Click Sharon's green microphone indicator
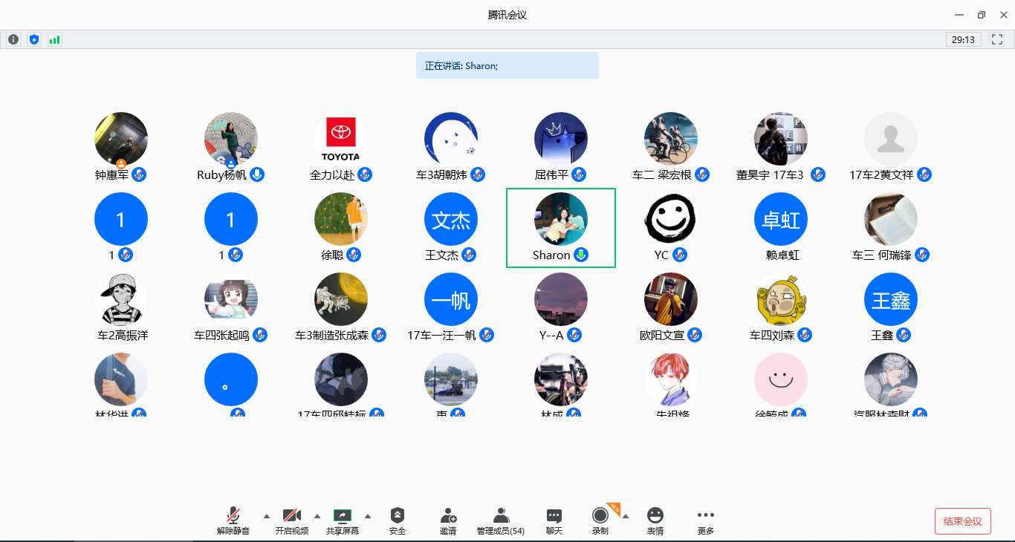1015x542 pixels. (582, 255)
